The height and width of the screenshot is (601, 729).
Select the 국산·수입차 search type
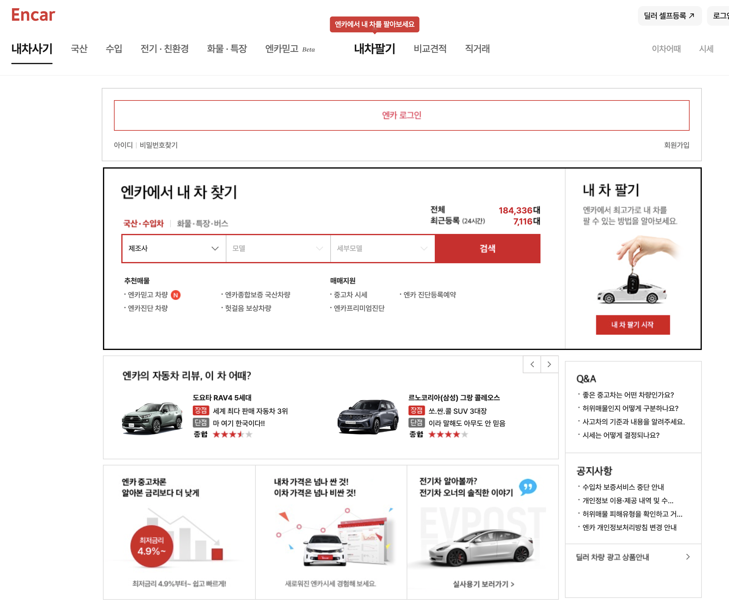pos(143,223)
